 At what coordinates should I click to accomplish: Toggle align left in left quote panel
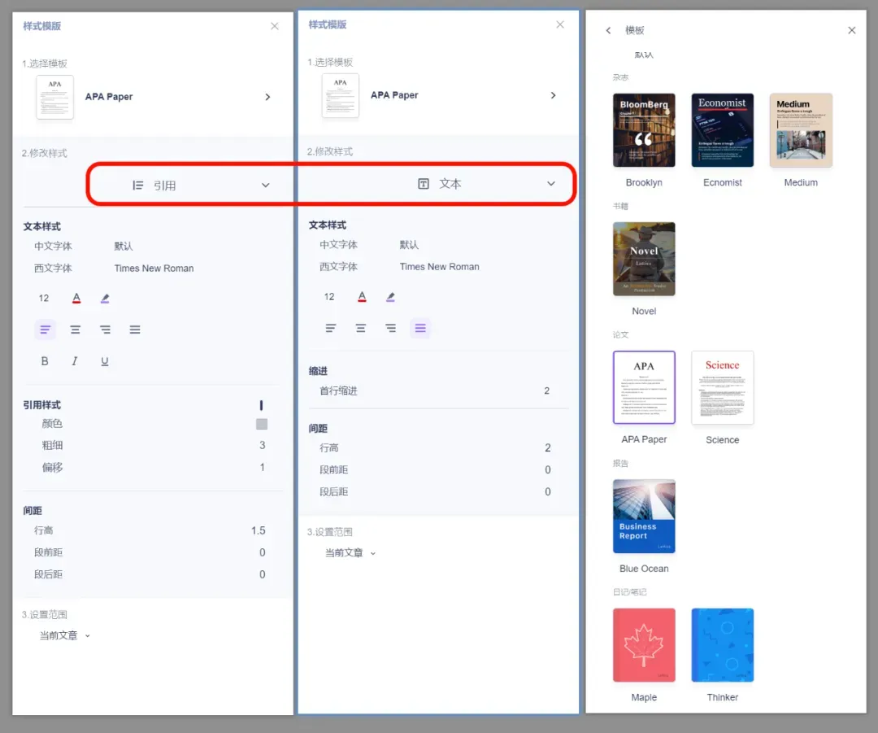click(x=46, y=329)
